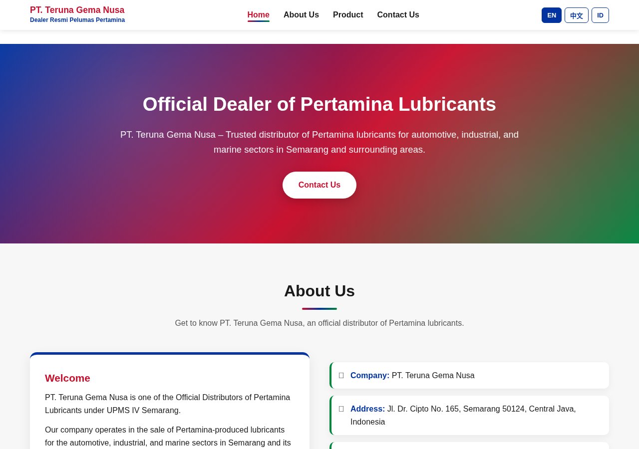The height and width of the screenshot is (449, 639).
Task: Open the Home navigation link
Action: (258, 15)
